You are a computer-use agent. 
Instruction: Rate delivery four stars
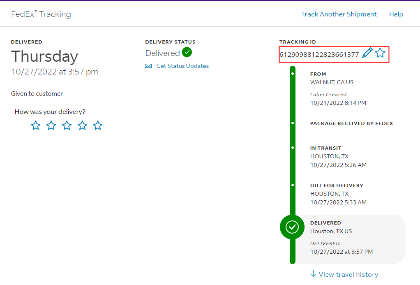[82, 125]
